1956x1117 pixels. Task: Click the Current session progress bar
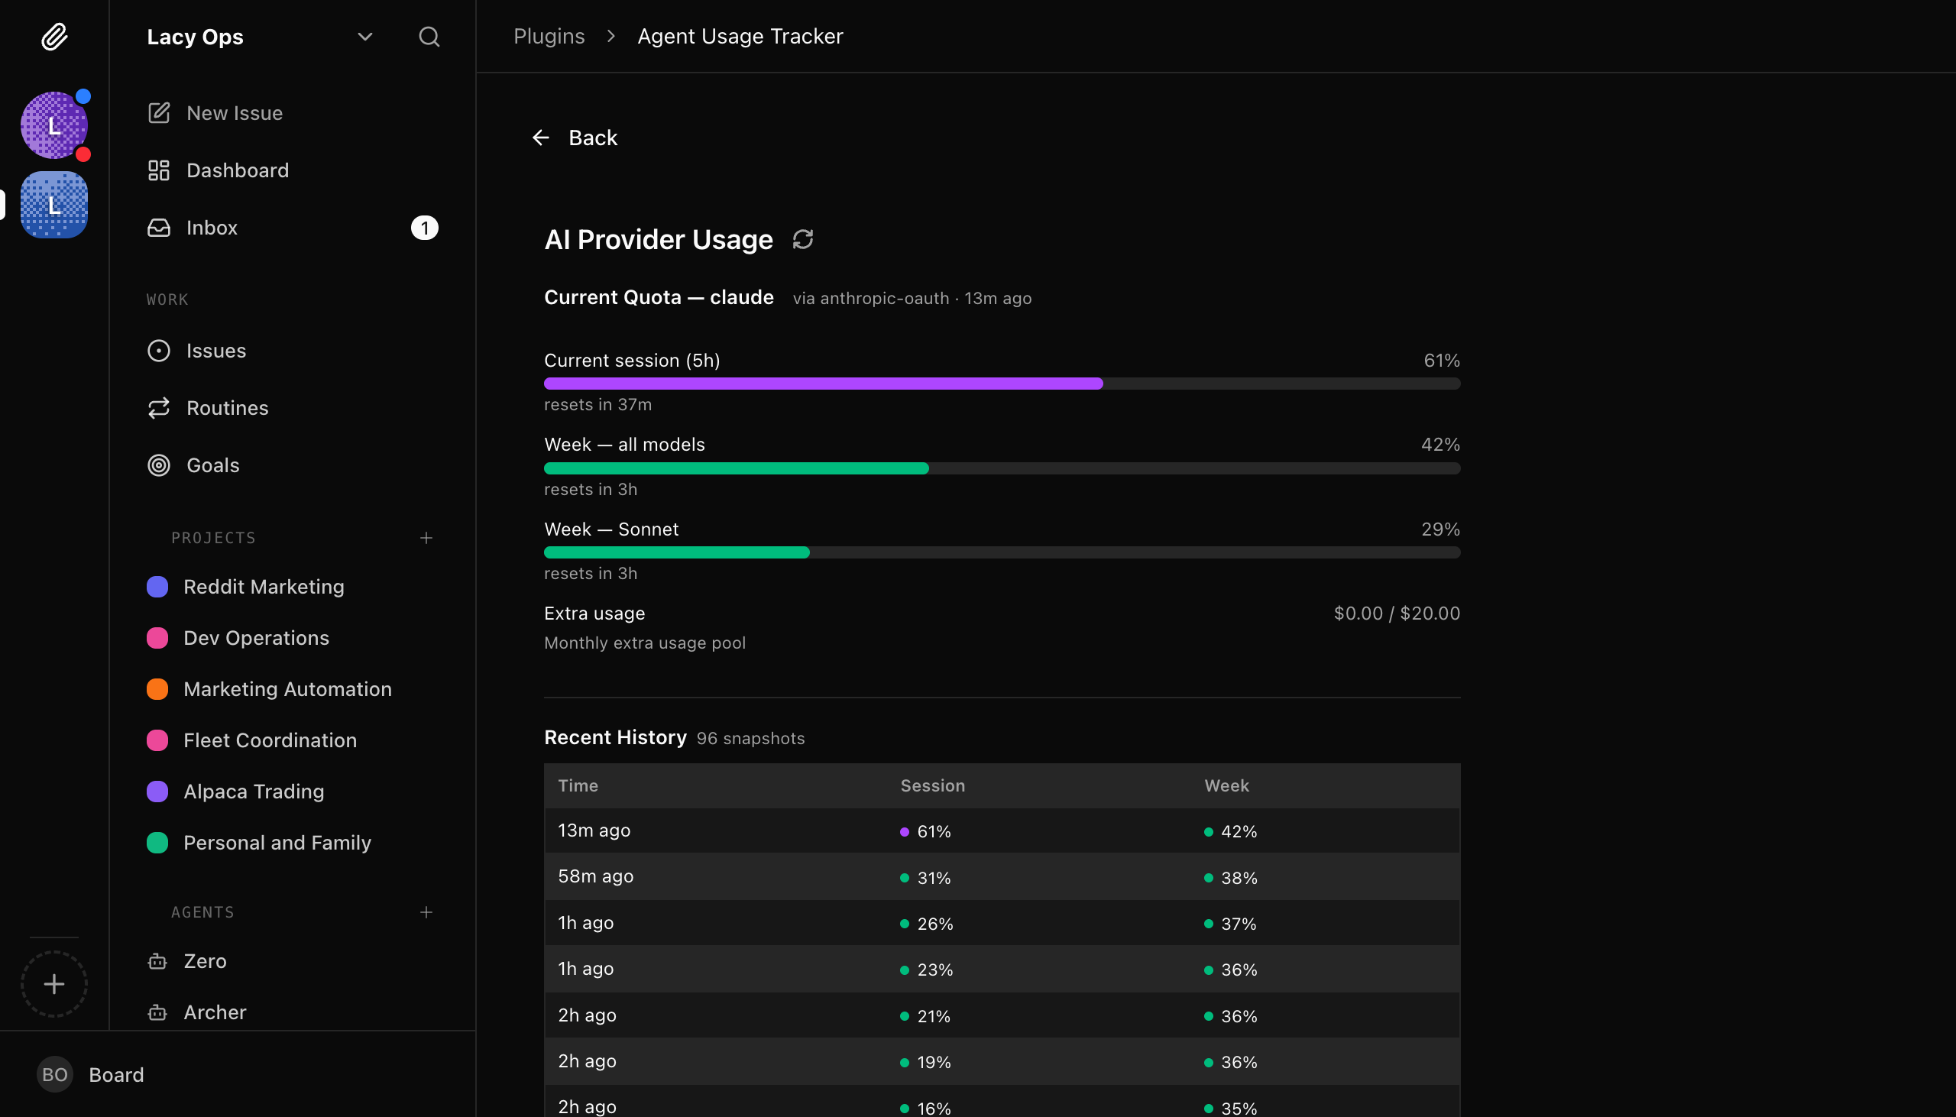(x=1002, y=384)
